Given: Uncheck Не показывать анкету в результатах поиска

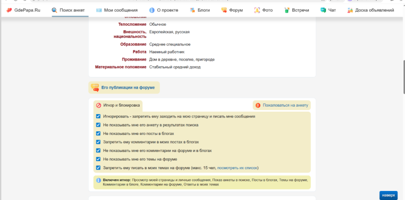Looking at the screenshot, I should (98, 125).
